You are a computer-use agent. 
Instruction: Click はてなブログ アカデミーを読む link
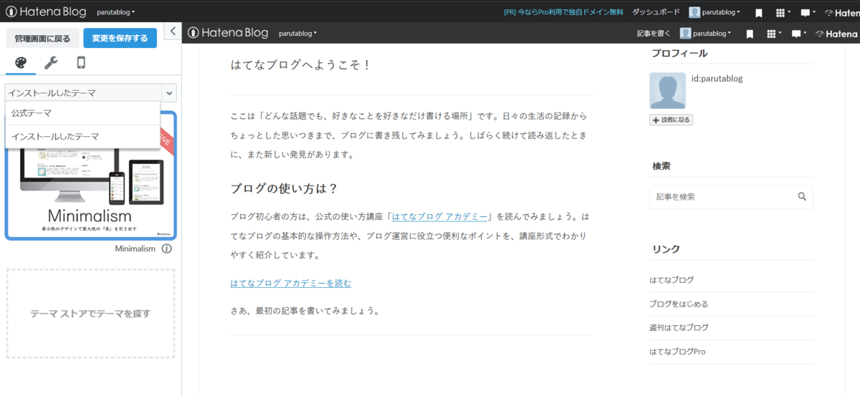(x=291, y=284)
